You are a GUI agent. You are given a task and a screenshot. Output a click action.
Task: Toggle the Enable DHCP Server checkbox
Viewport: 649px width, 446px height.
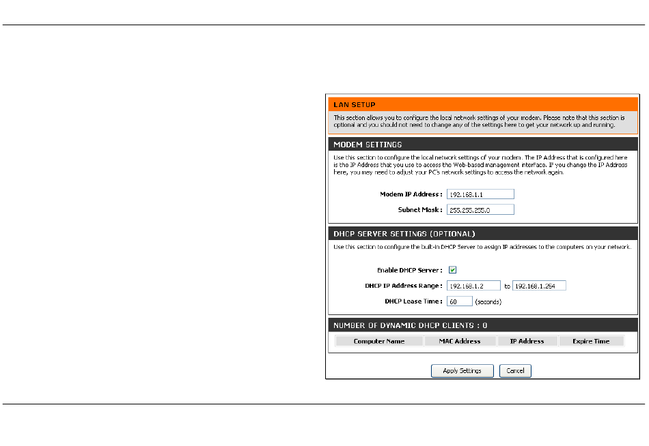pos(452,270)
